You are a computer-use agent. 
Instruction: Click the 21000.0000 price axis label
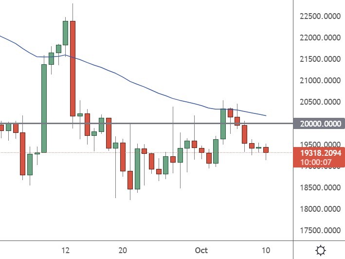coord(319,81)
